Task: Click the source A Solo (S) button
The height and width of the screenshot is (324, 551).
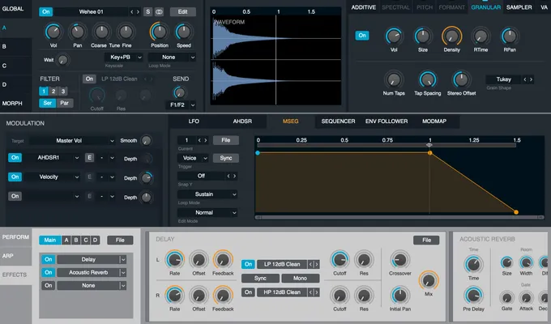Action: pyautogui.click(x=147, y=12)
